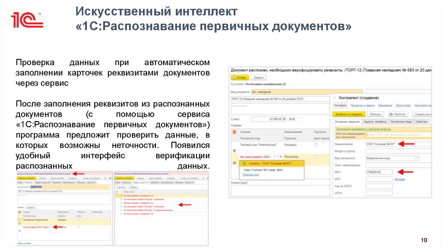Open the Дела link in Контрагент window

click(x=403, y=105)
